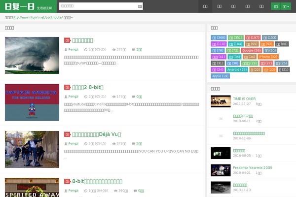296x197 pixels.
Task: Open the rifuyiri.net/contribute link
Action: tap(37, 17)
